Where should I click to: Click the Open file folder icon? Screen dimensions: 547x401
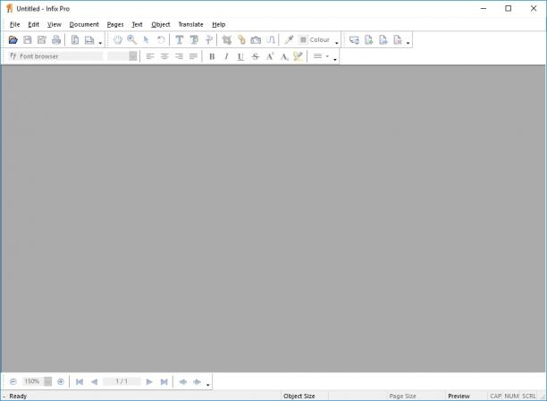coord(13,40)
